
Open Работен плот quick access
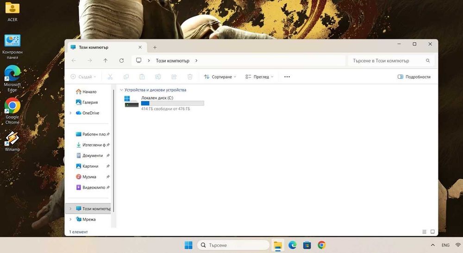pos(91,134)
